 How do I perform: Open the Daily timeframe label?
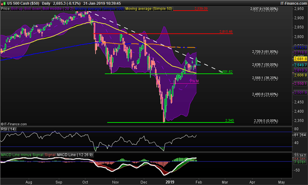click(46, 3)
